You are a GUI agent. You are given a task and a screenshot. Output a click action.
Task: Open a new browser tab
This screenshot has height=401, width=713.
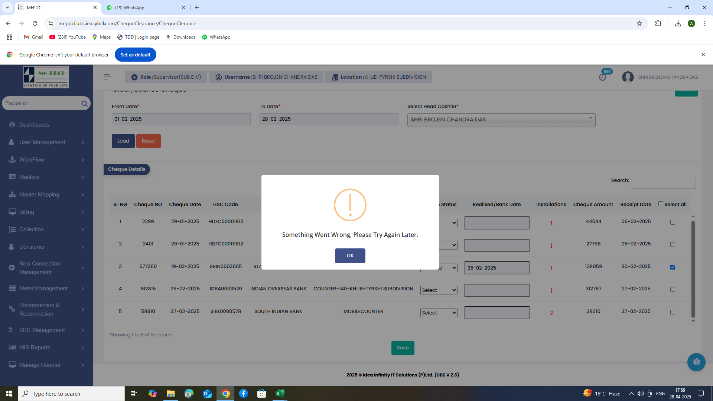click(197, 7)
